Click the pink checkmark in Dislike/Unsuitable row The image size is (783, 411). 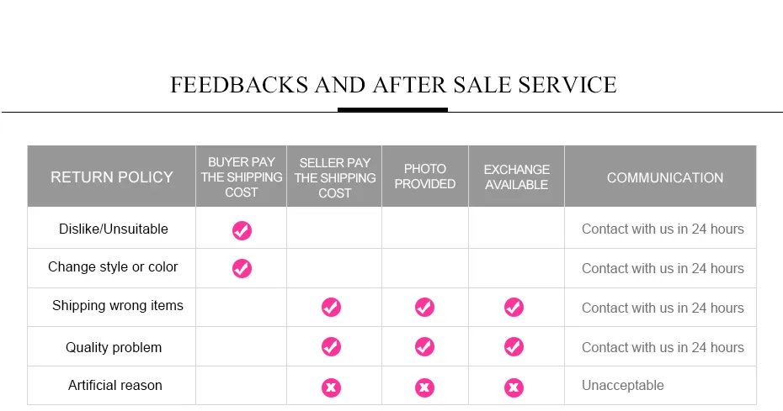coord(242,230)
